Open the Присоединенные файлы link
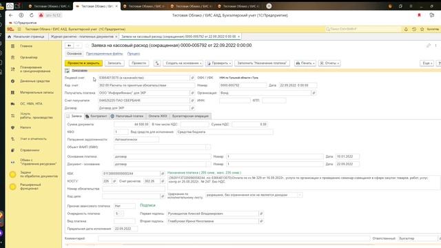441x248 pixels. (x=104, y=54)
